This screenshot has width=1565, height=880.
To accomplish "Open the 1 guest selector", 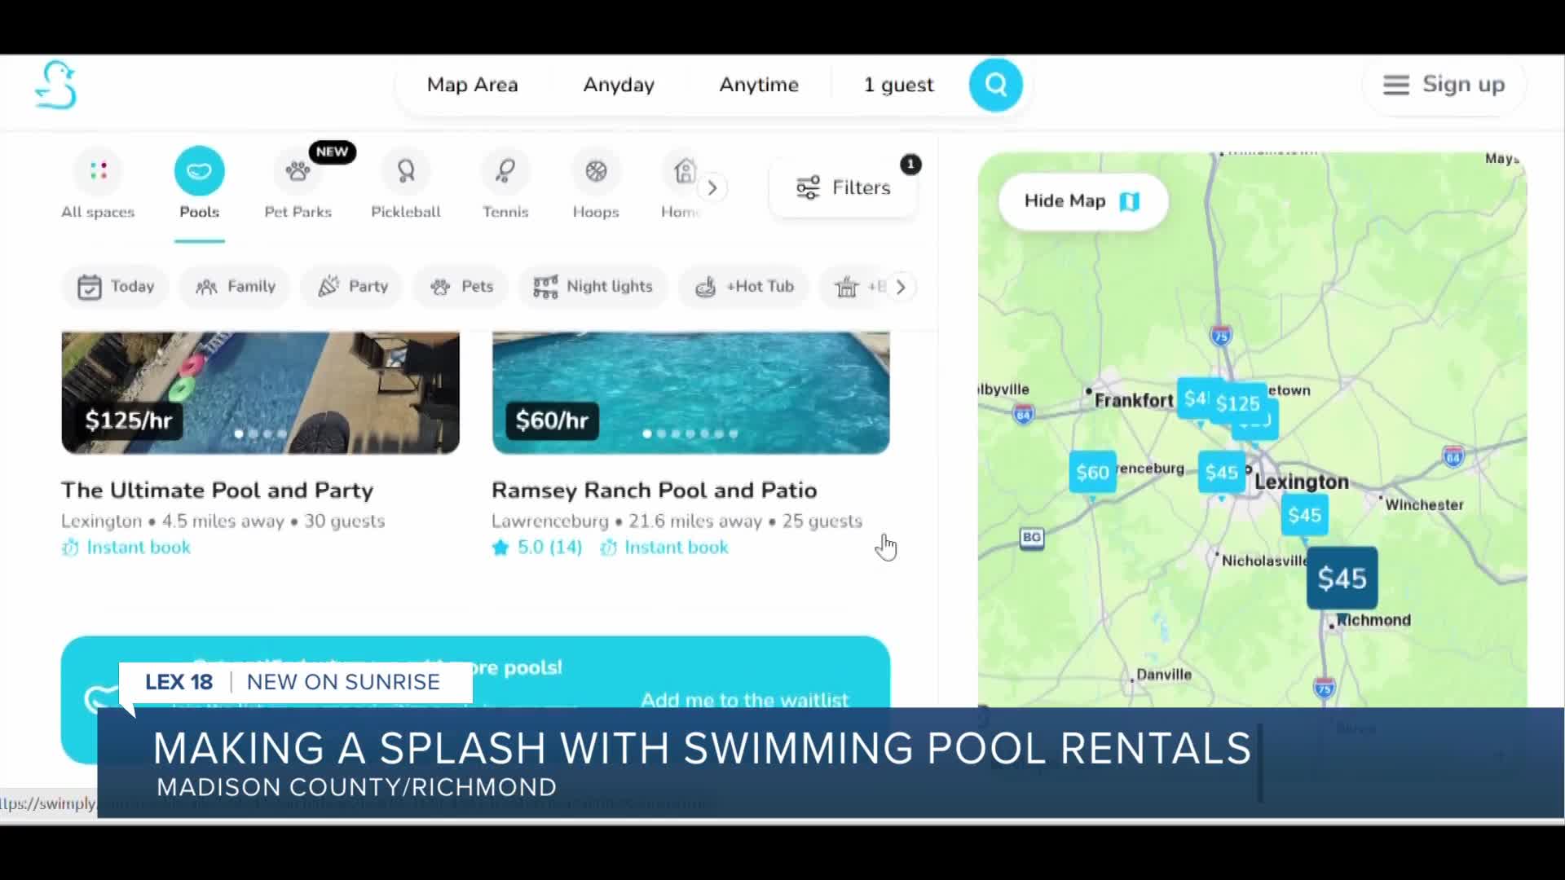I will pyautogui.click(x=898, y=85).
